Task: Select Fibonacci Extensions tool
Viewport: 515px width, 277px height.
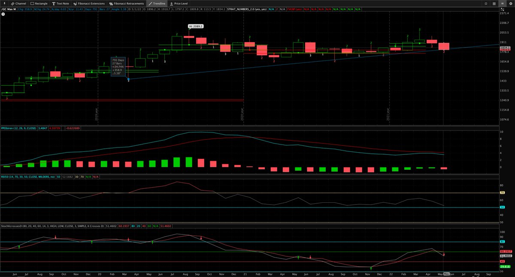Action: click(x=89, y=3)
